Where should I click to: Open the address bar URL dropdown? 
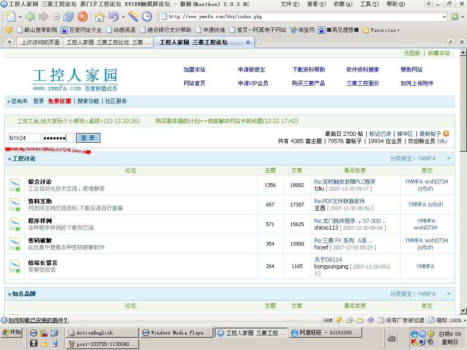click(x=444, y=17)
